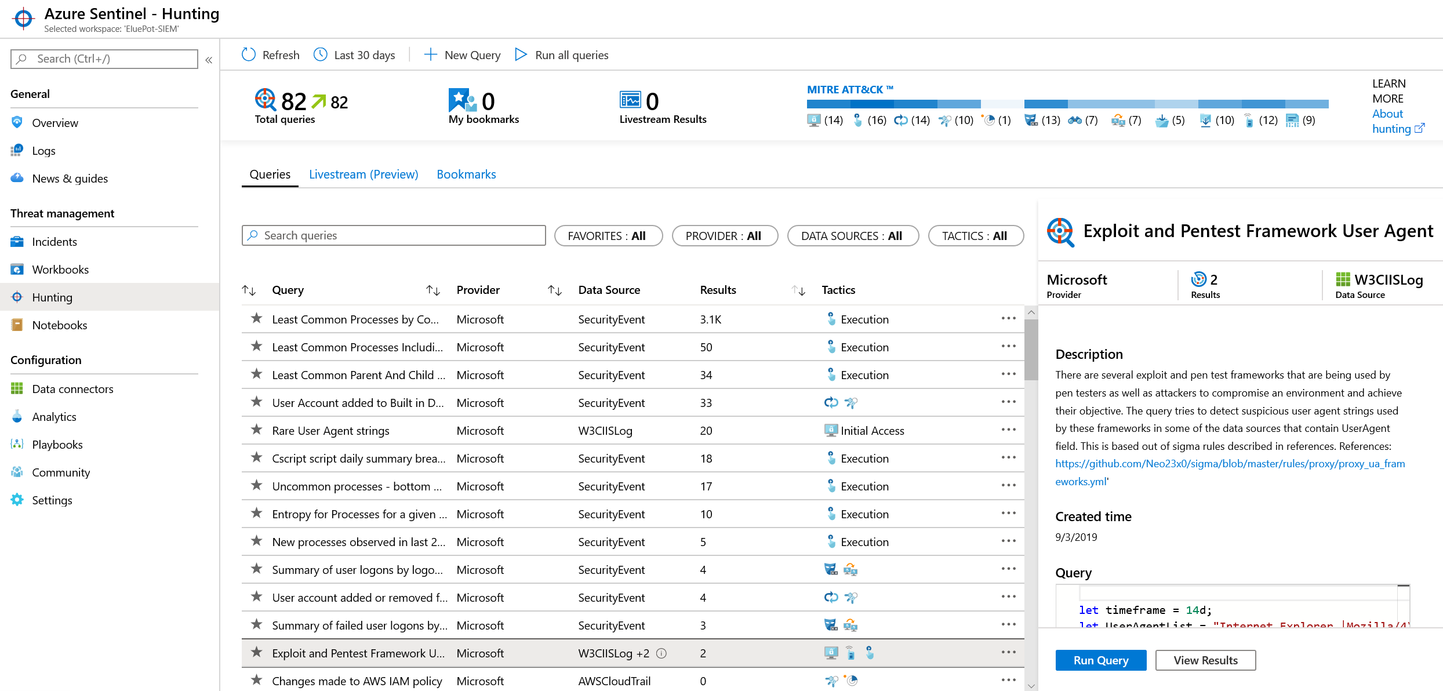The width and height of the screenshot is (1443, 691).
Task: Sort table by Data Source column
Action: click(x=609, y=290)
